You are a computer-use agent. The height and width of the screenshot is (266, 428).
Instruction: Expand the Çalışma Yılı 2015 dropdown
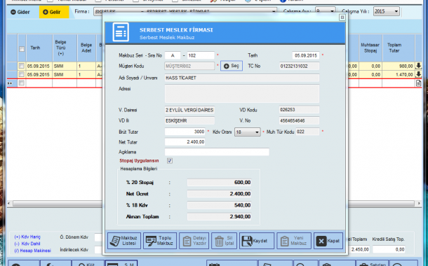pos(386,11)
